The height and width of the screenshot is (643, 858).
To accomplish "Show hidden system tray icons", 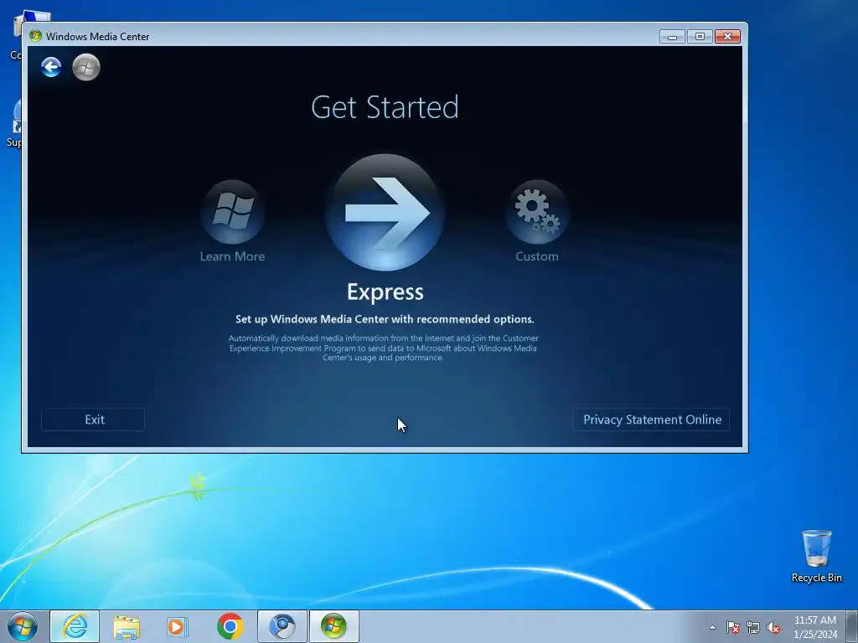I will pos(712,627).
